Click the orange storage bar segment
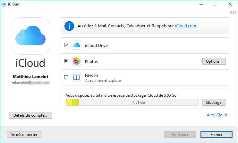The image size is (238, 143). pos(78,103)
